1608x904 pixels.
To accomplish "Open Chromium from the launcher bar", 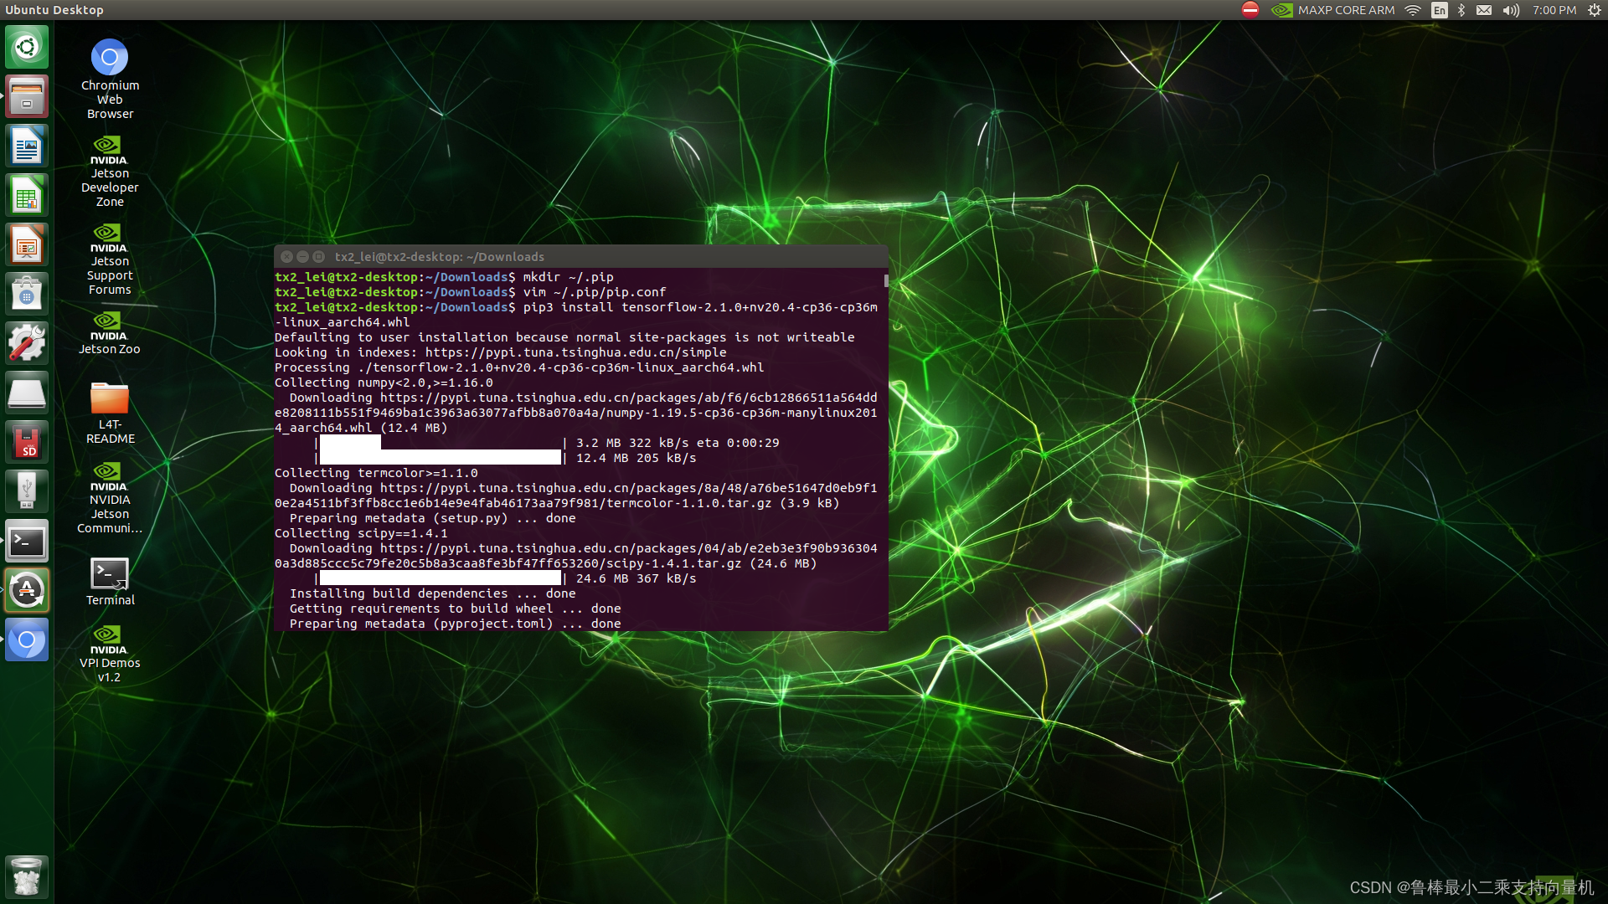I will [27, 639].
